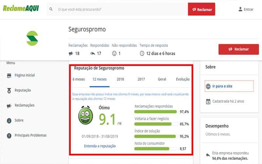Click the Nota do consumidor progress bar
Viewport: 262px width, 164px height.
(156, 149)
